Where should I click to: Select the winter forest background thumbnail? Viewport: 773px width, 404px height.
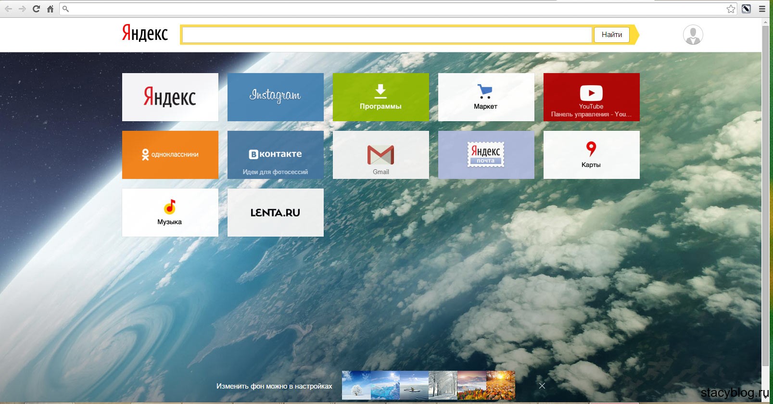(x=443, y=385)
